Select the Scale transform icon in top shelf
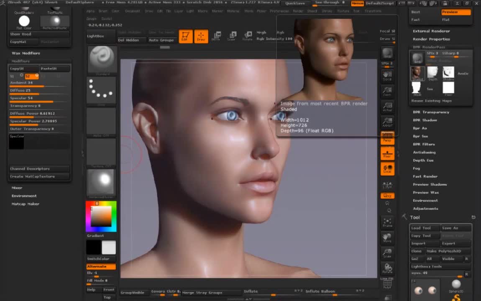 click(x=232, y=36)
